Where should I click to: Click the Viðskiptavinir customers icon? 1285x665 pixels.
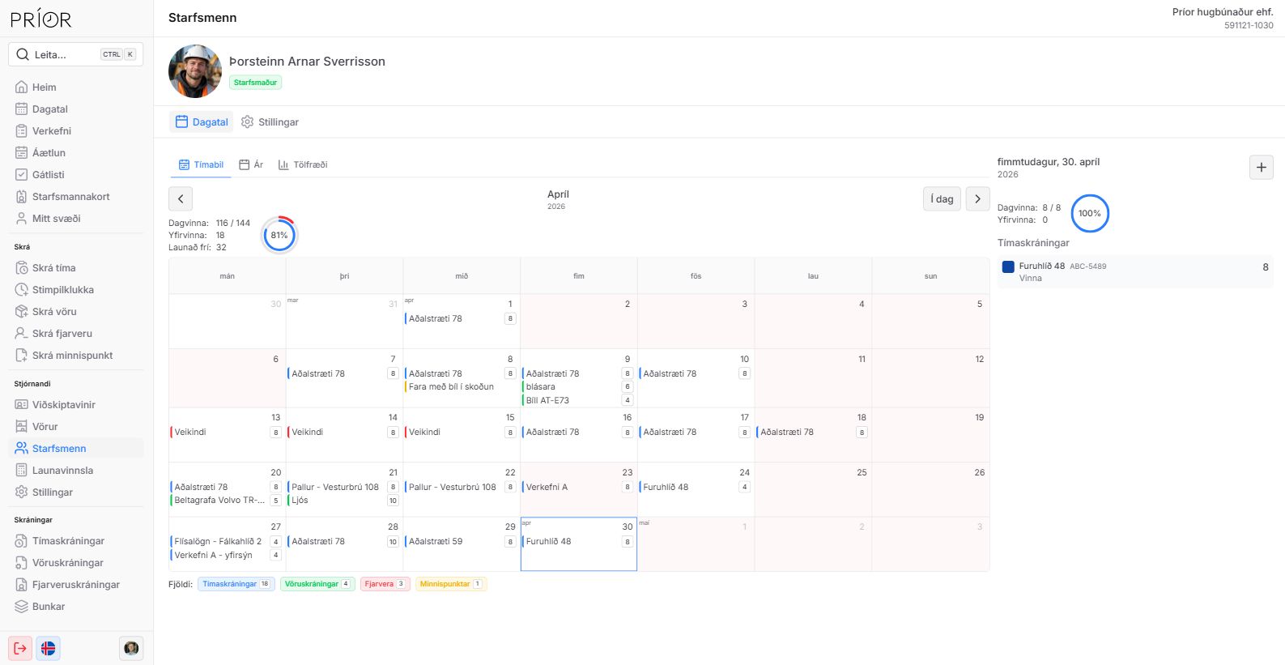click(22, 405)
